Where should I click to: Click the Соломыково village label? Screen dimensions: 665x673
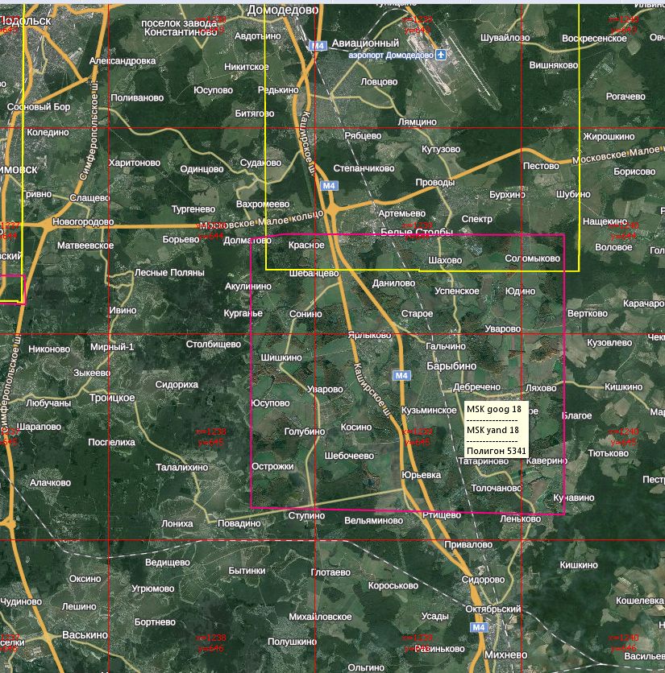click(x=531, y=258)
